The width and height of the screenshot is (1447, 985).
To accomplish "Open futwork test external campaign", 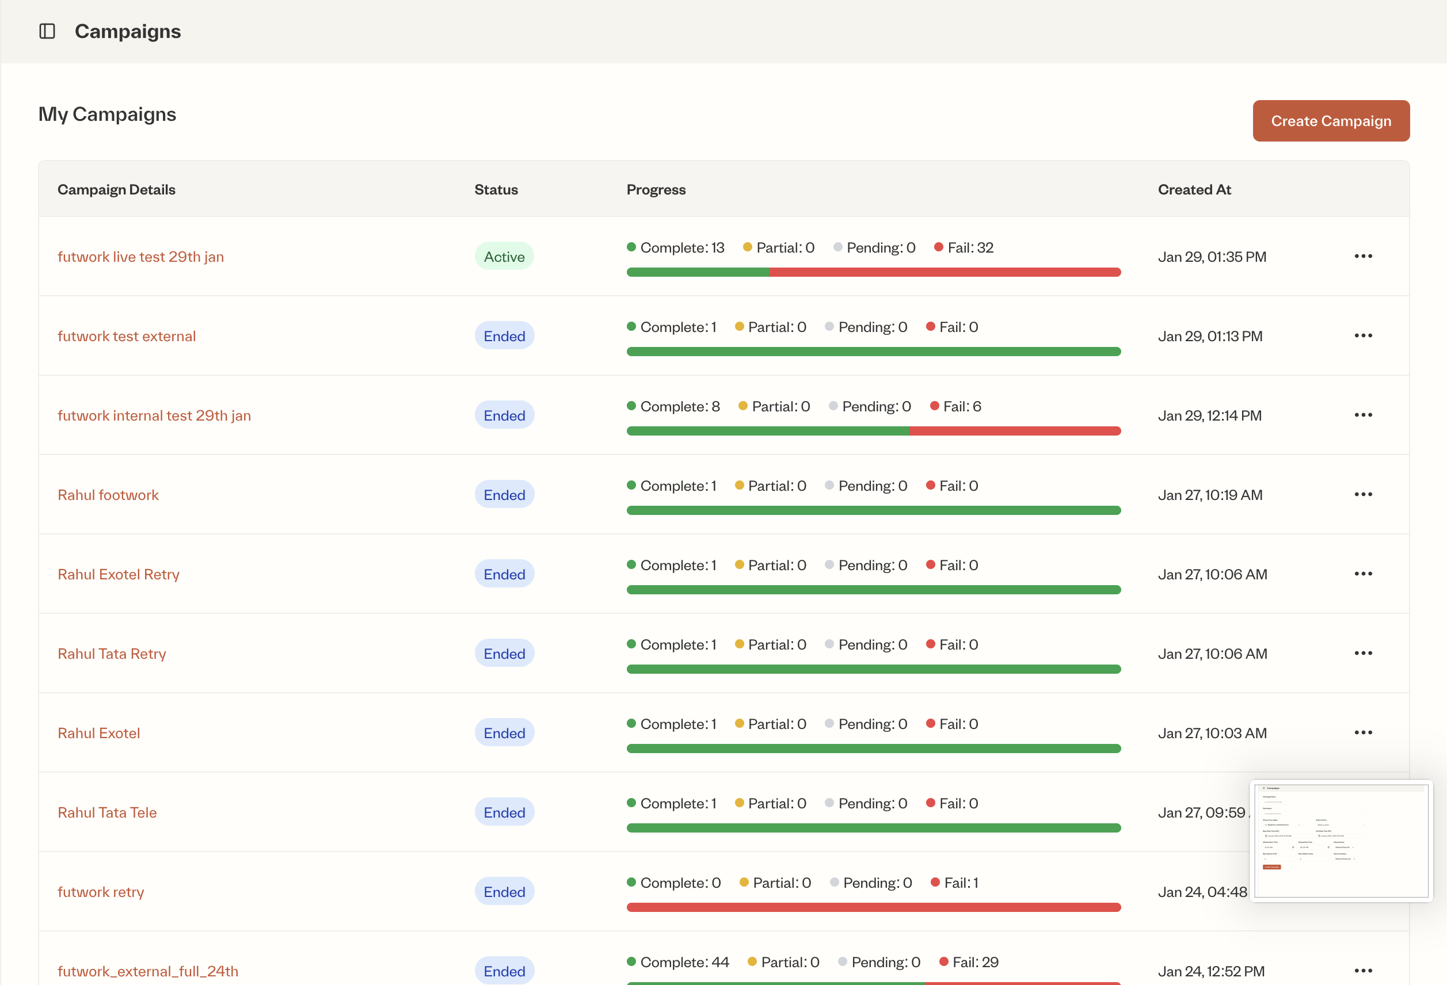I will click(x=127, y=336).
